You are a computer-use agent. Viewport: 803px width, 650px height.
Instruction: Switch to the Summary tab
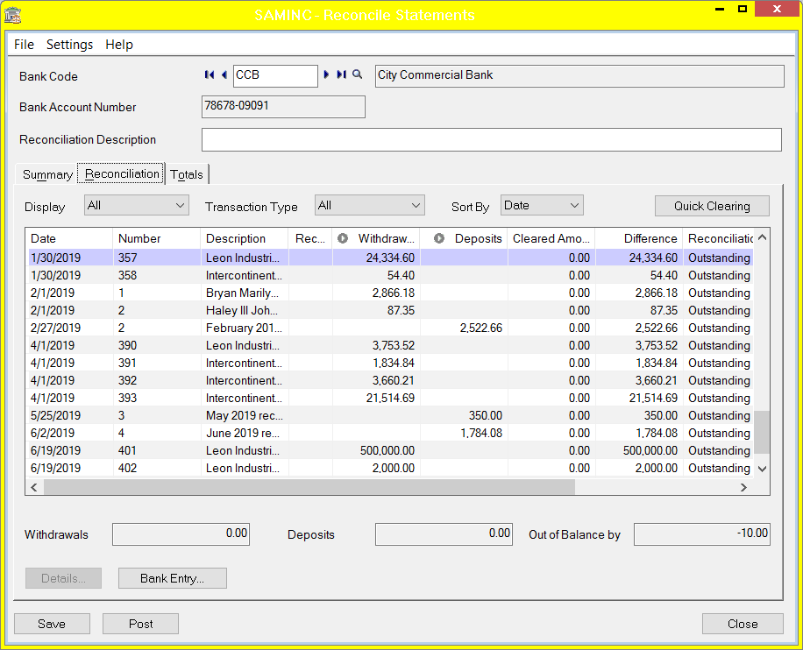click(x=46, y=173)
